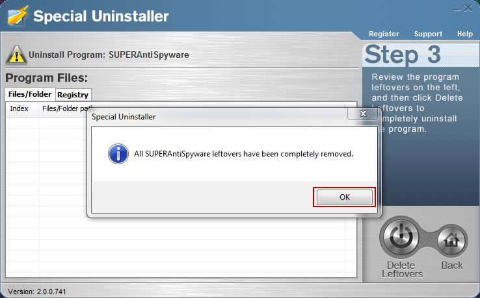The width and height of the screenshot is (480, 298).
Task: Click the Special Uninstaller dialog title text
Action: pos(124,117)
